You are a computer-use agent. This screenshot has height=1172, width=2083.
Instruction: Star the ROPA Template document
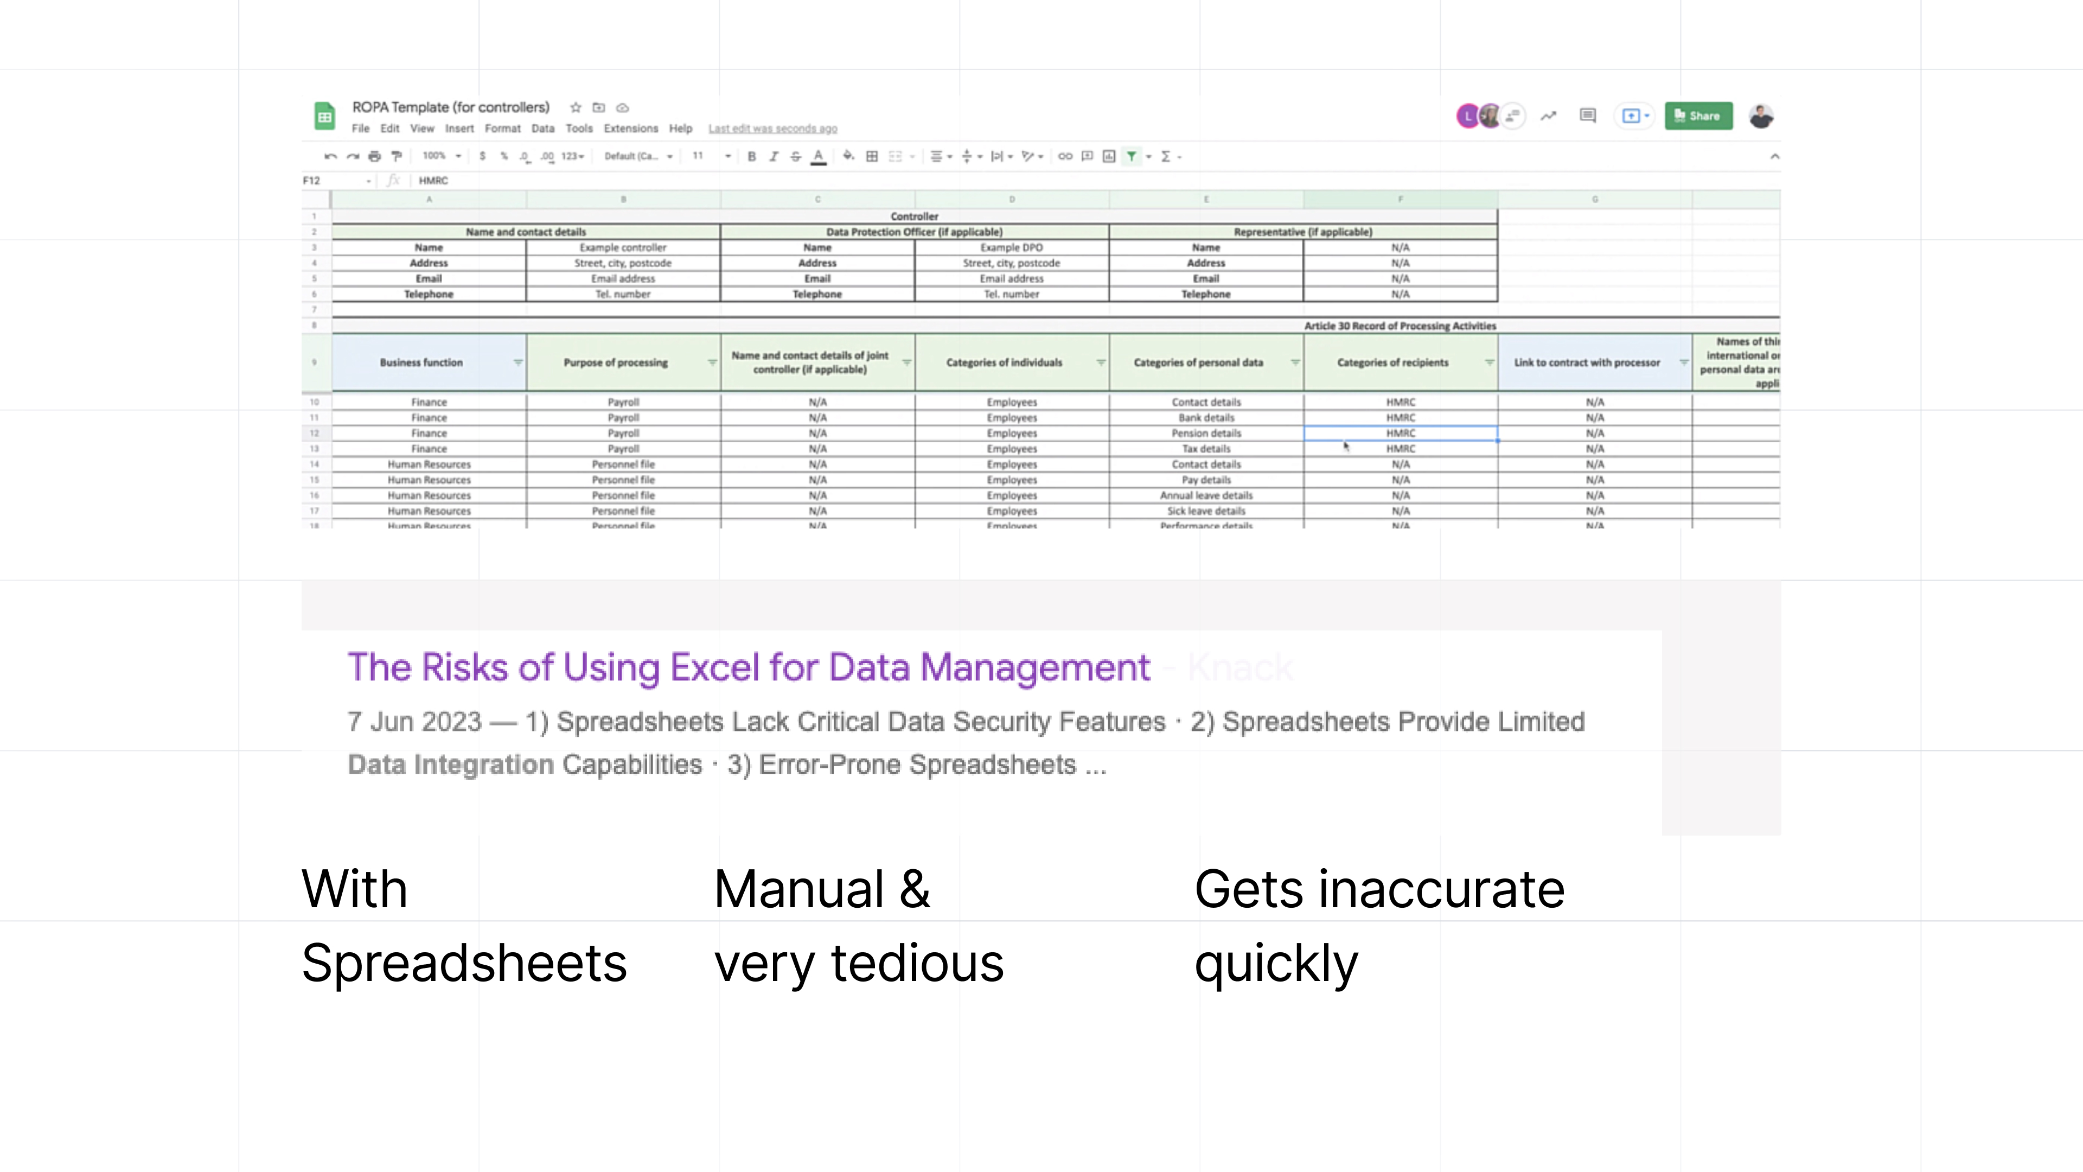tap(576, 107)
